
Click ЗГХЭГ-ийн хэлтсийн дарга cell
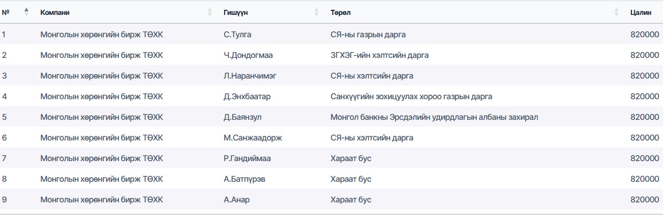tap(380, 55)
